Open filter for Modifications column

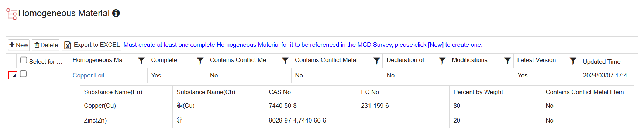coord(507,61)
